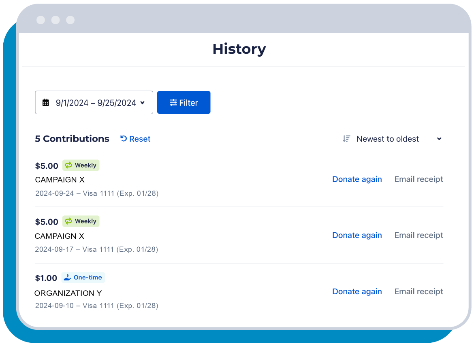
Task: Email receipt for 2024-09-24 contribution
Action: (x=418, y=179)
